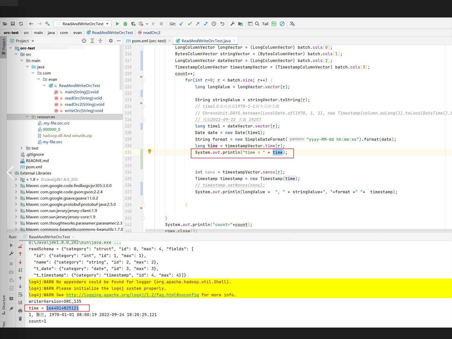Click readOrc2 in the breadcrumb bar

pyautogui.click(x=152, y=33)
